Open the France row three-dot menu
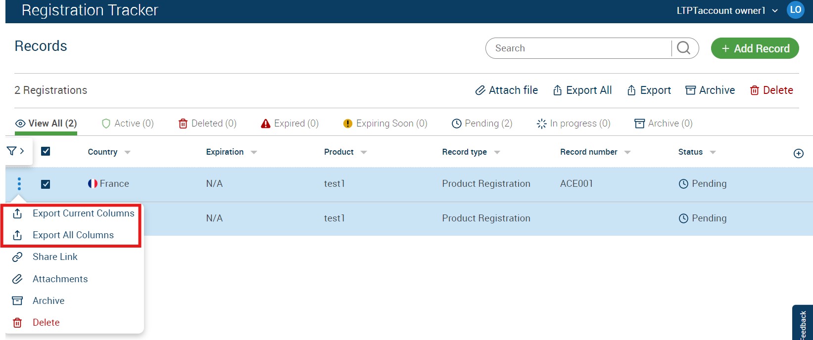 coord(19,184)
